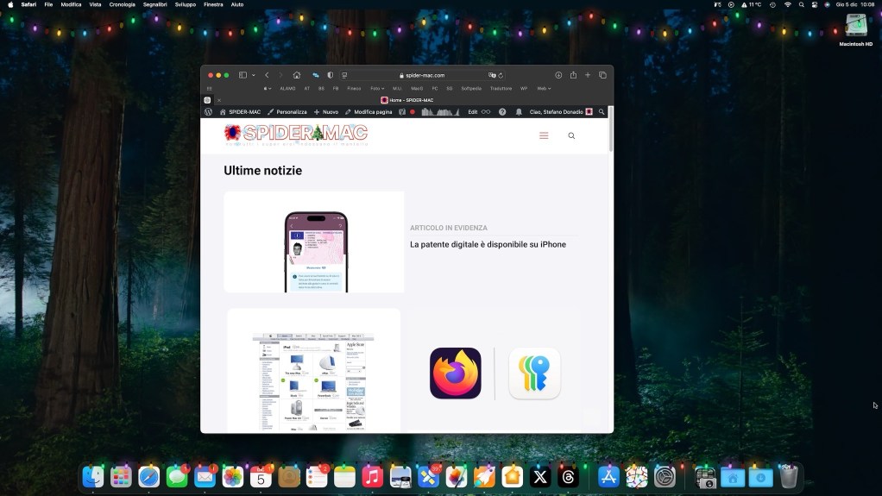Open the Segnalibri menu
The height and width of the screenshot is (496, 882).
click(x=154, y=4)
